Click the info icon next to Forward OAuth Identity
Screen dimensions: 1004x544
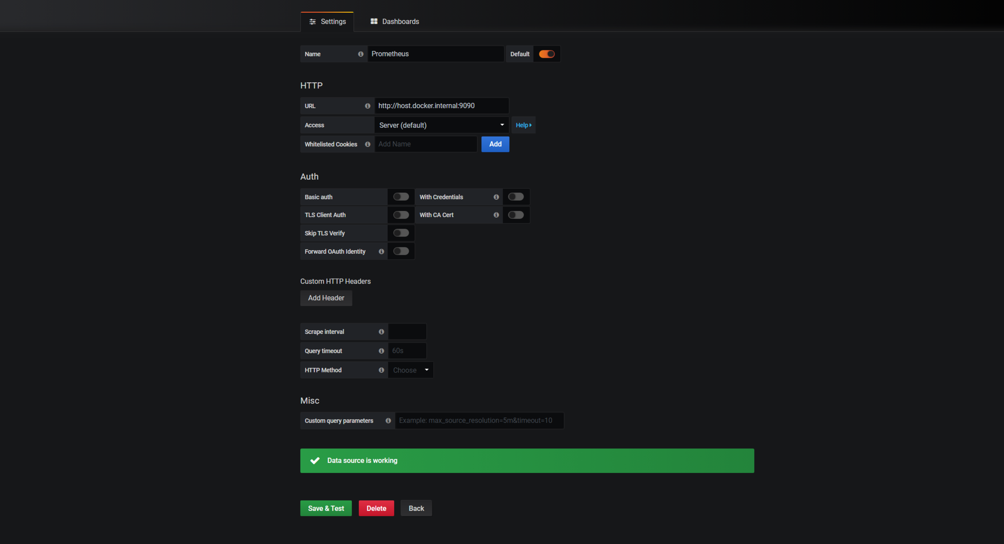380,251
